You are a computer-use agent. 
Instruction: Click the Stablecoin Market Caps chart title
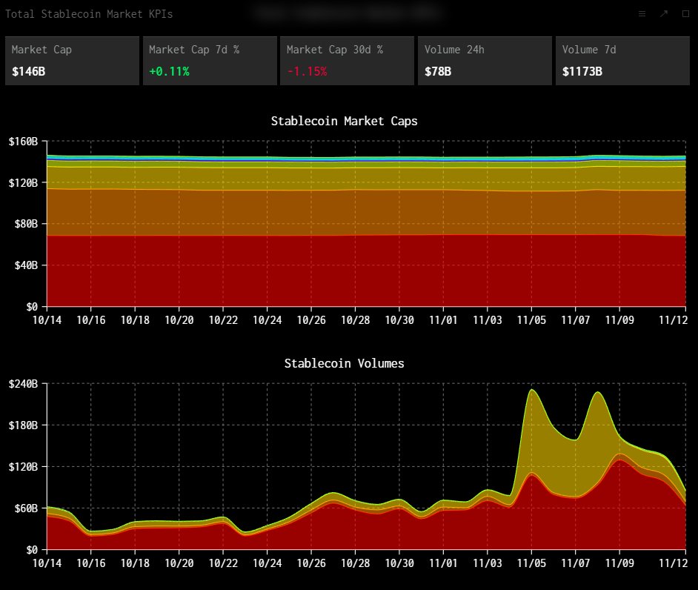pos(344,121)
